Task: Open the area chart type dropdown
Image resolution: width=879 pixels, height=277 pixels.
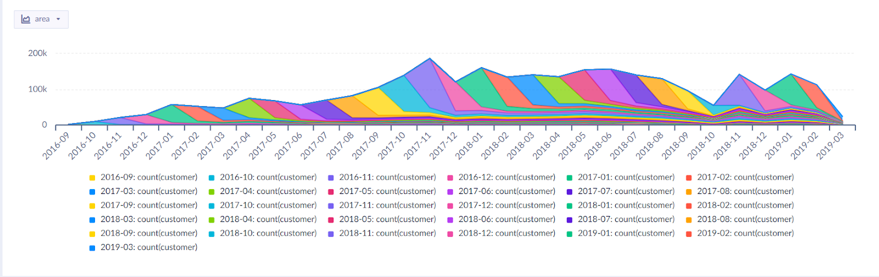Action: click(x=41, y=19)
